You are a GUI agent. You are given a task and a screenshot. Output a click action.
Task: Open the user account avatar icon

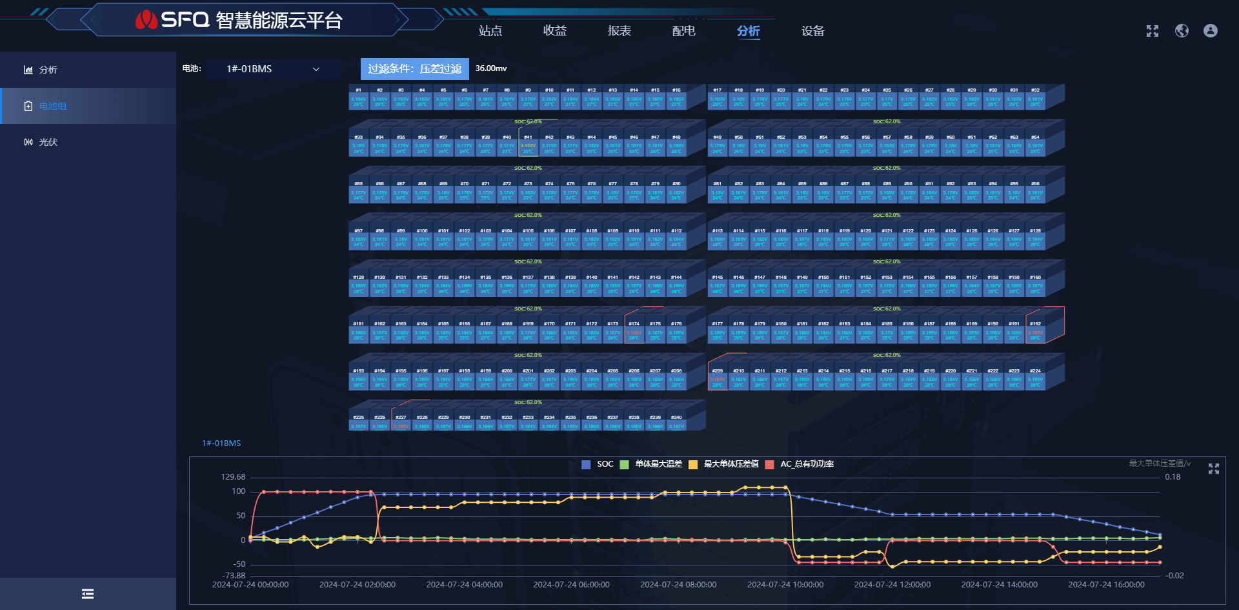click(x=1211, y=31)
